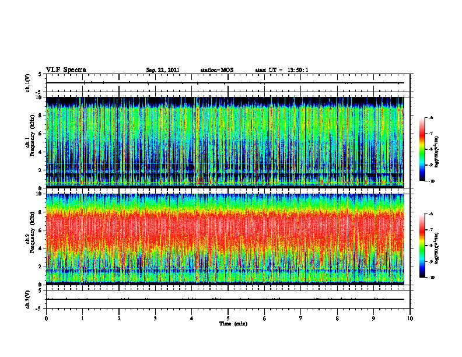The image size is (462, 357).
Task: Click the "-6" label on ch.1 colorbar
Action: tap(430, 117)
